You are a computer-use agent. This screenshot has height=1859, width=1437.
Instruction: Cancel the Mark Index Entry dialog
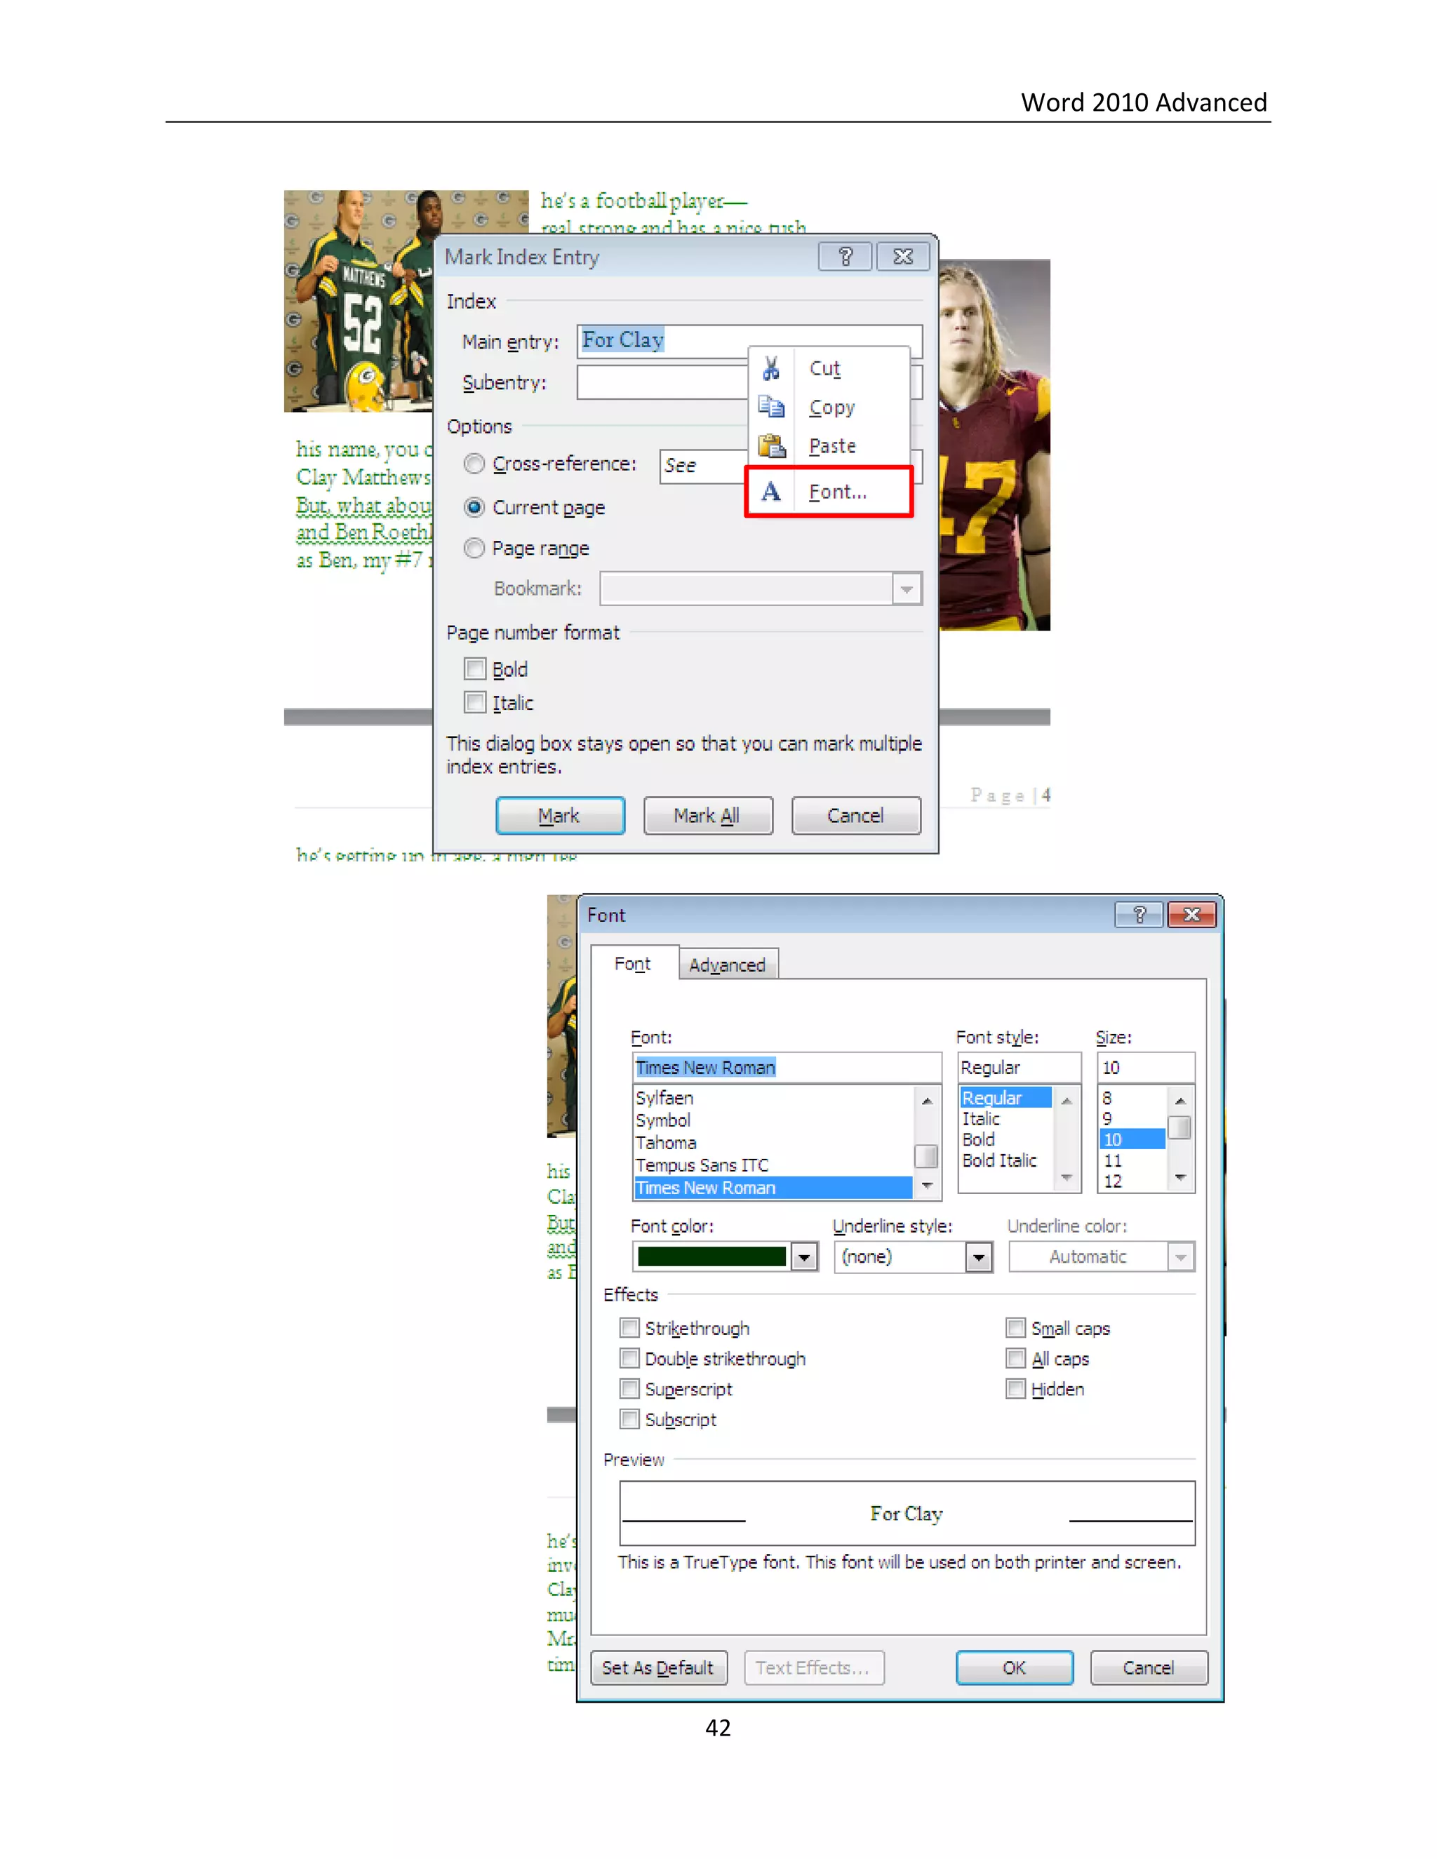pyautogui.click(x=855, y=815)
